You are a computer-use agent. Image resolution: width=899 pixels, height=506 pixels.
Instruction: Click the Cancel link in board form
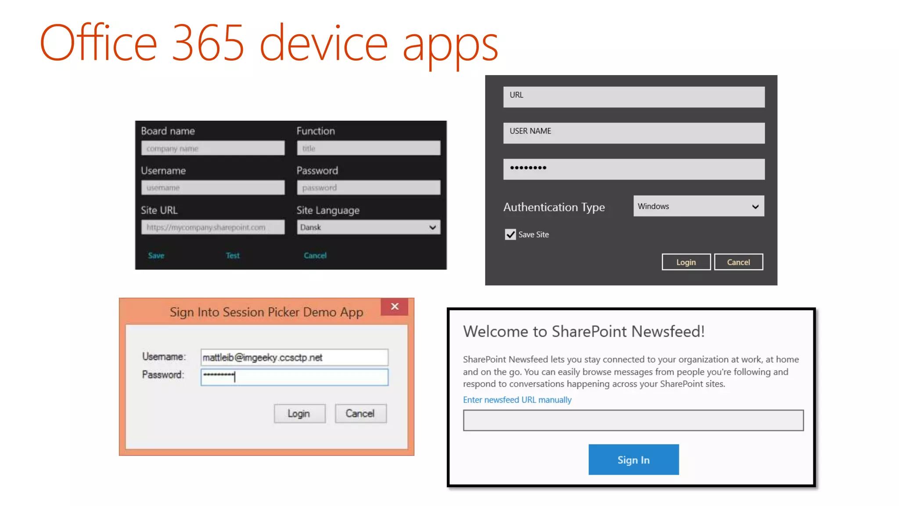315,256
